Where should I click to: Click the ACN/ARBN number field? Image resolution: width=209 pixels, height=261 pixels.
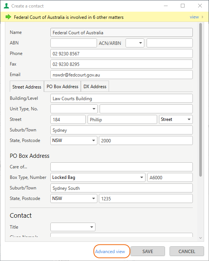pyautogui.click(x=170, y=43)
